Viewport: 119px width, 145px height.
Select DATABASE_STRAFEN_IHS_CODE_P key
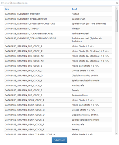[23, 90]
